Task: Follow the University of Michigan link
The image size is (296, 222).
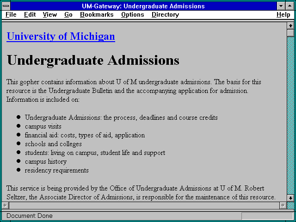Action: point(61,36)
